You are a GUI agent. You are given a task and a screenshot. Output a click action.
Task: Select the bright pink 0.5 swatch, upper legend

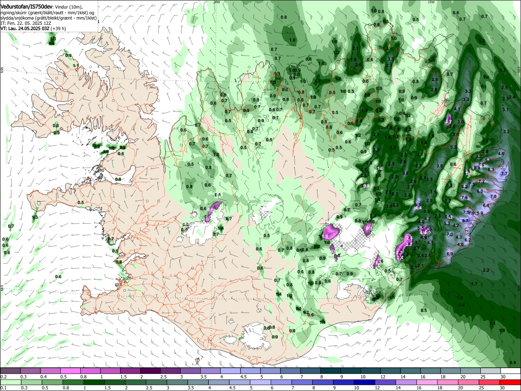70,371
